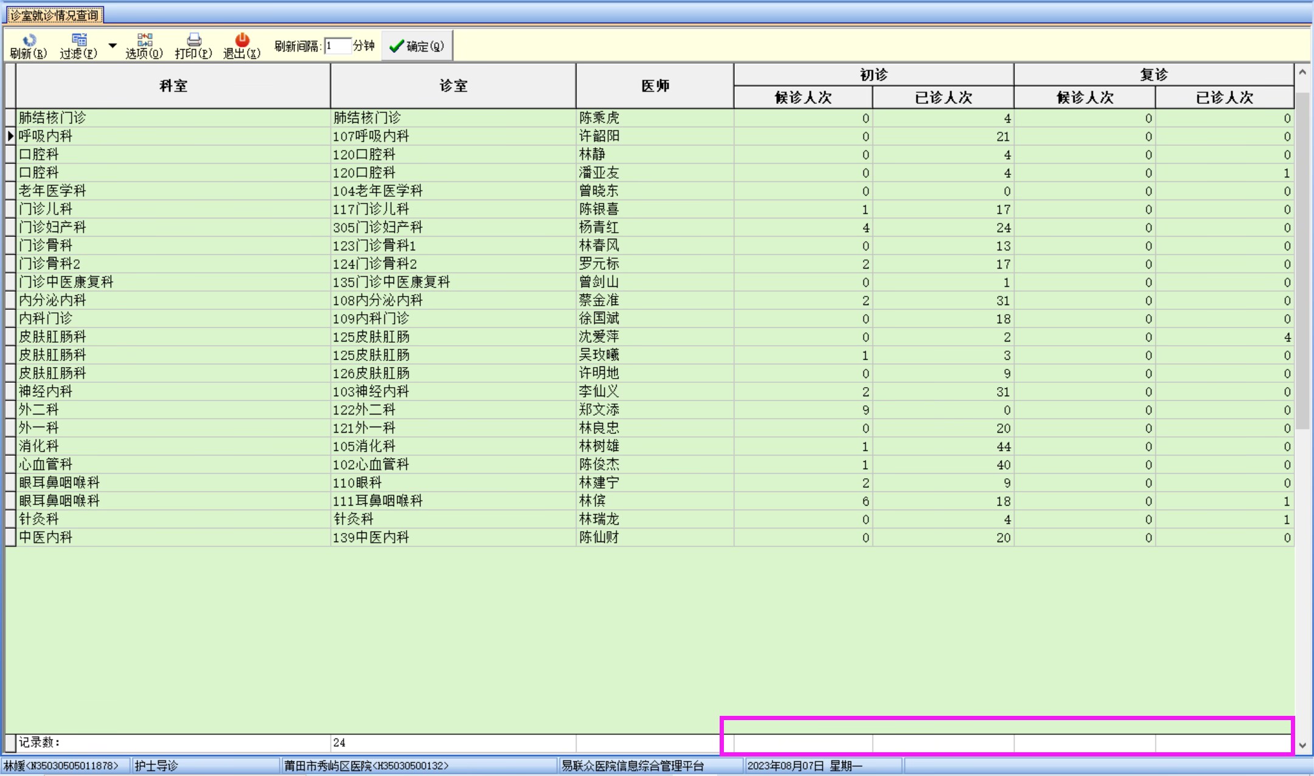Select the 诊室就诊情况查询 window tab
The width and height of the screenshot is (1314, 776).
[54, 15]
